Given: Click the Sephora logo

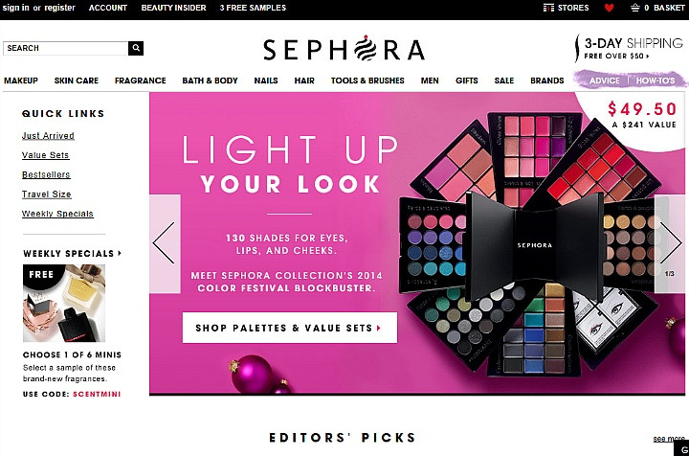Looking at the screenshot, I should coord(344,48).
